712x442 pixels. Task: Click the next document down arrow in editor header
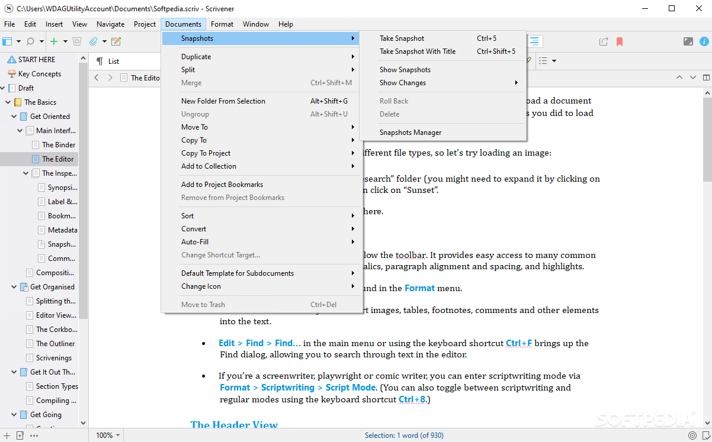[692, 78]
